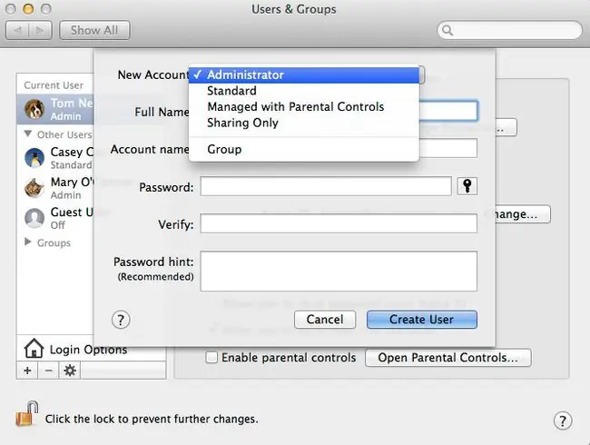590x445 pixels.
Task: Choose Administrator account type
Action: (304, 74)
